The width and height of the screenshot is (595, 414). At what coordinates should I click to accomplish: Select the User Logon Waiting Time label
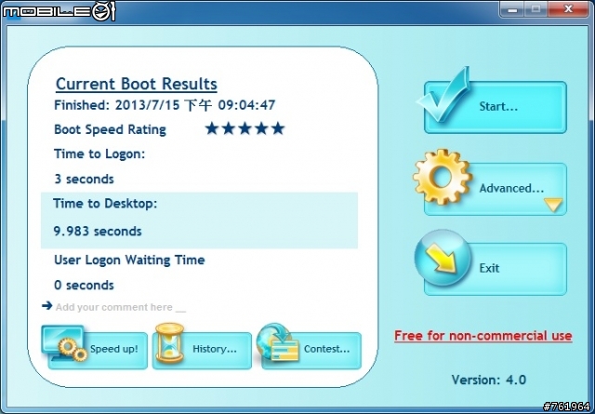click(129, 260)
